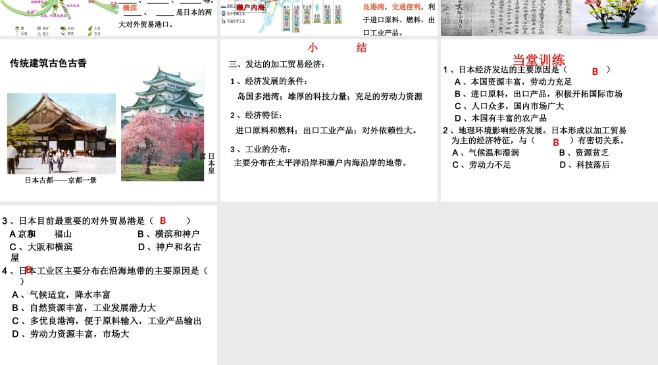Click the line 岛国多港湾;雄厚的科技力量
Viewport: 658px width, 365px height.
pos(330,97)
